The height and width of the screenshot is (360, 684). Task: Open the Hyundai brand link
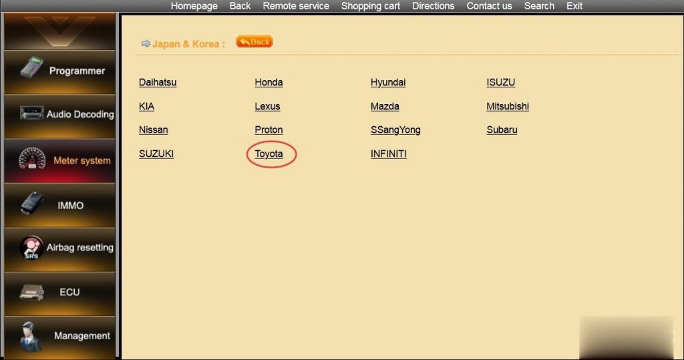point(388,82)
